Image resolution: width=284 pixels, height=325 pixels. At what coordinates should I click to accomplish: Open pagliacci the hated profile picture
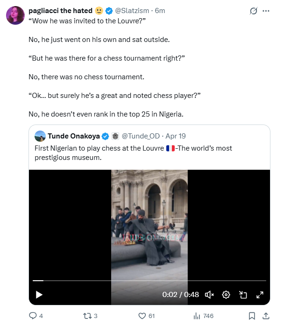coord(15,15)
